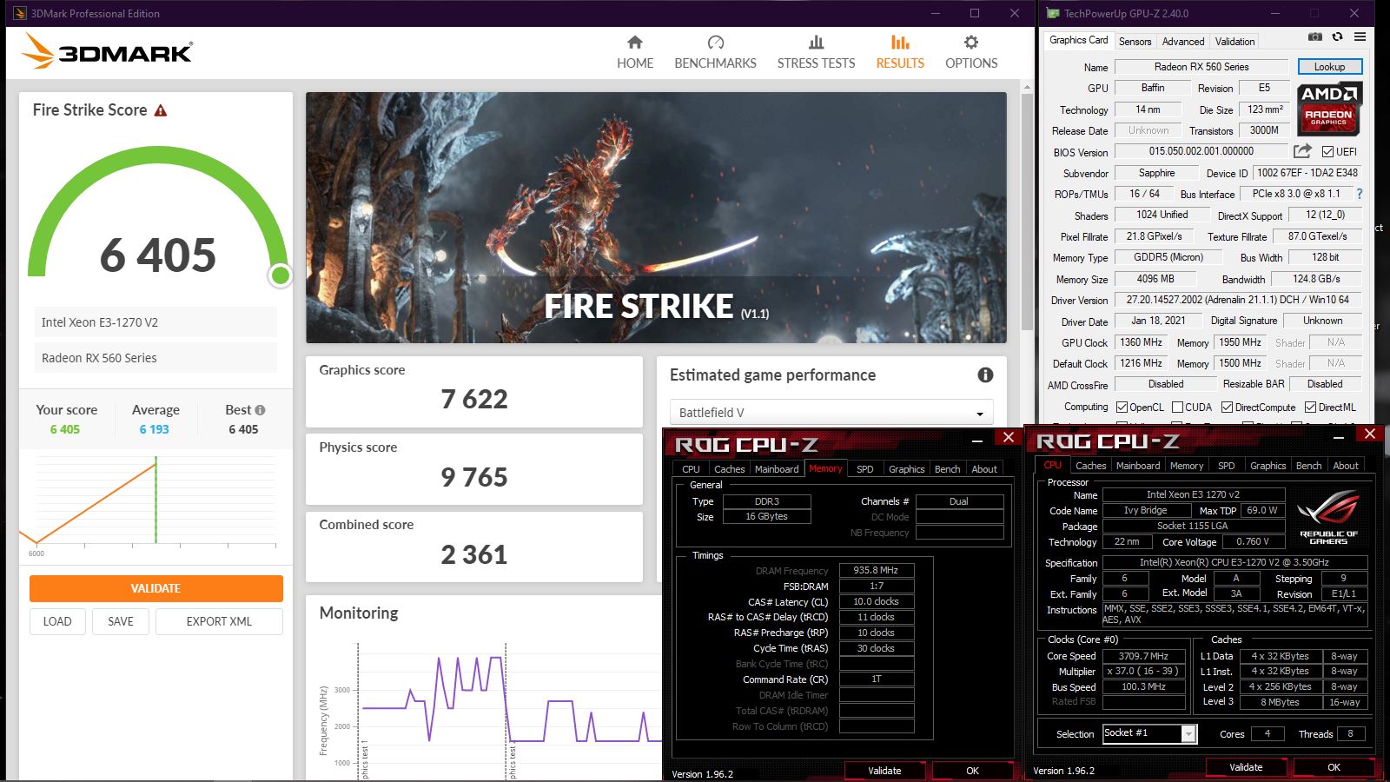The width and height of the screenshot is (1390, 782).
Task: Go to STRESS TESTS in 3DMark
Action: coord(816,52)
